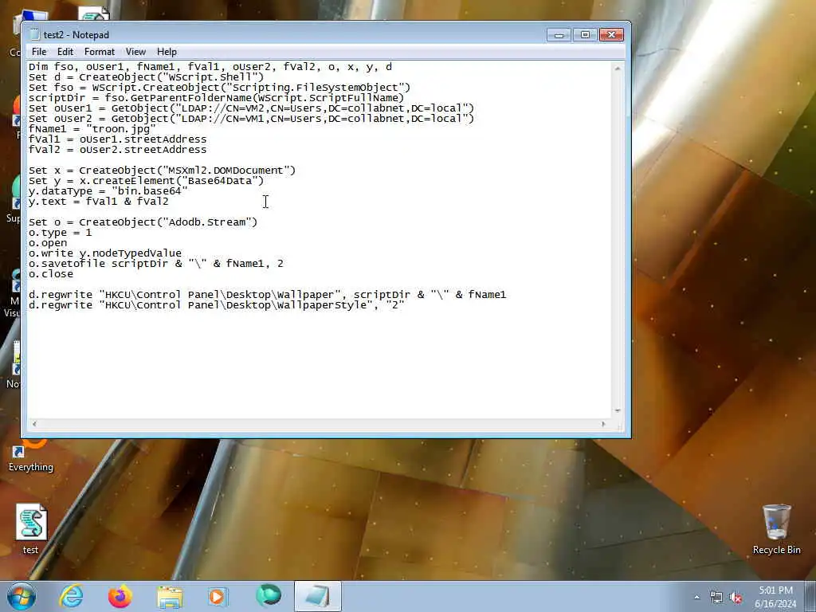Click the 'MSXml2.DOMDocument' line
Image resolution: width=816 pixels, height=612 pixels.
pos(163,171)
